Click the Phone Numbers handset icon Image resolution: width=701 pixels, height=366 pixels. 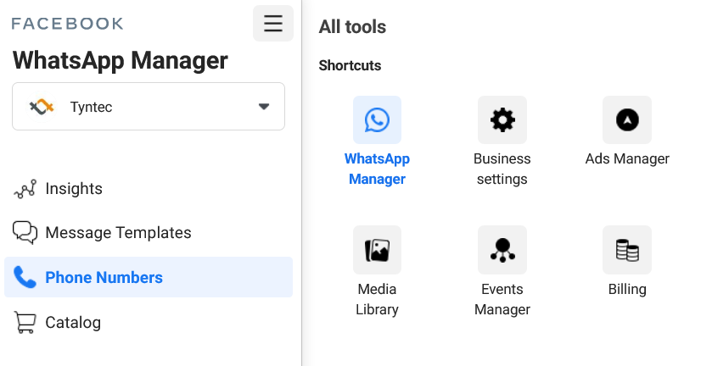[x=25, y=277]
